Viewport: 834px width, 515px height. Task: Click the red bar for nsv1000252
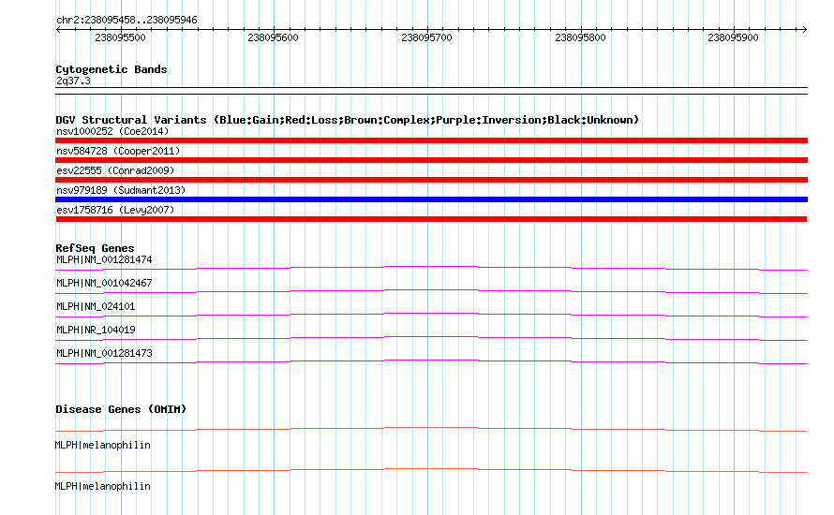431,140
